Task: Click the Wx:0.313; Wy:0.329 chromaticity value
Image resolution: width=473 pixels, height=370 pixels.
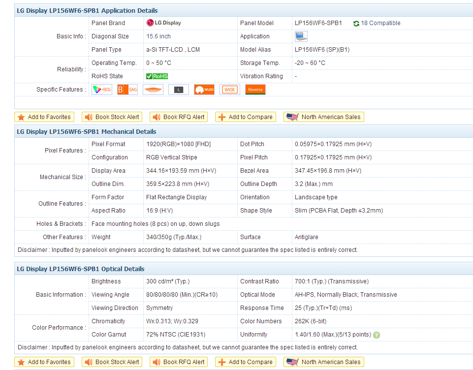Action: tap(172, 321)
